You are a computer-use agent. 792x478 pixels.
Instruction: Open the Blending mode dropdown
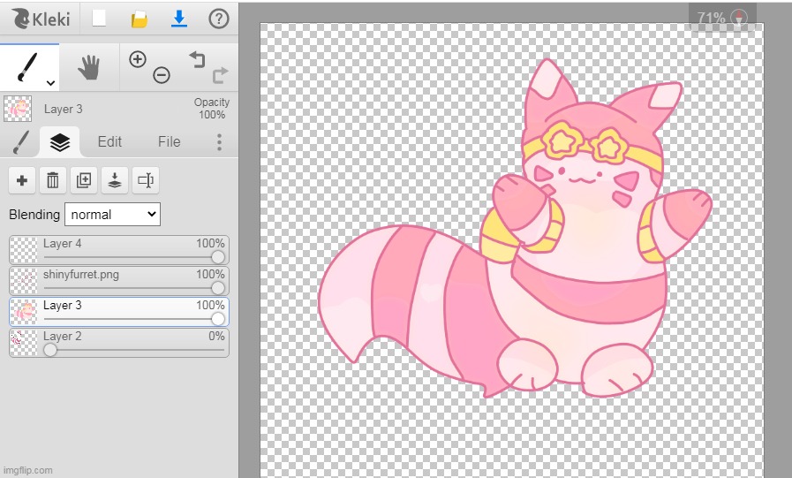tap(112, 214)
